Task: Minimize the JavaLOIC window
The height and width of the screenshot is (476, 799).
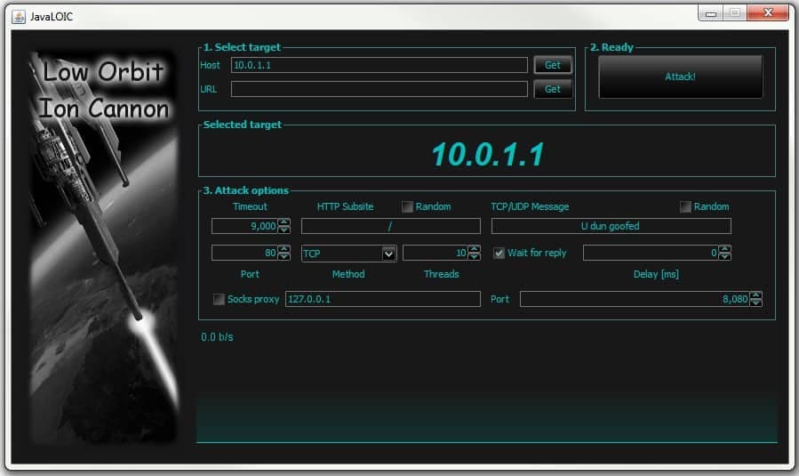Action: [711, 12]
